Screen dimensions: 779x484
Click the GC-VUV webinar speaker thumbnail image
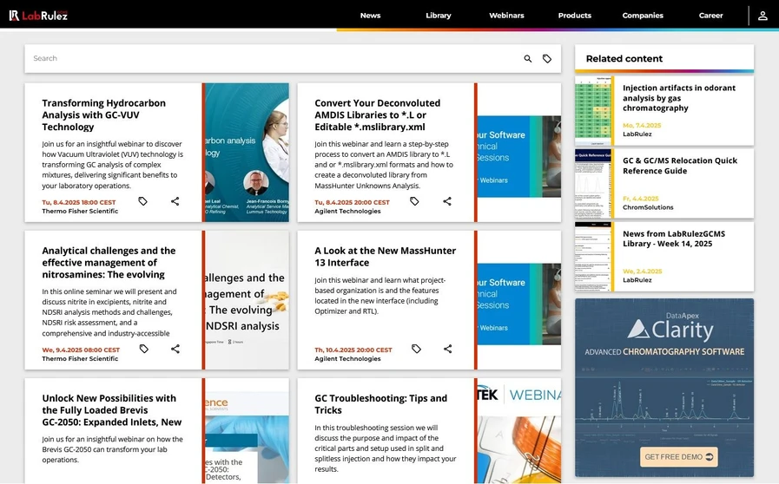click(x=247, y=153)
